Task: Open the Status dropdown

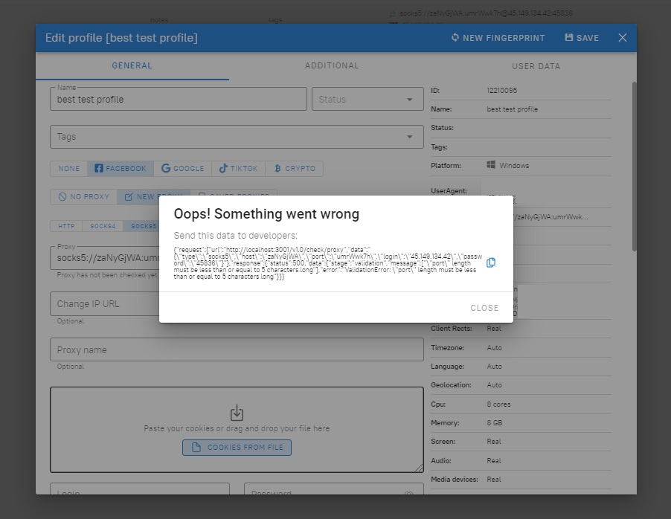Action: 367,100
